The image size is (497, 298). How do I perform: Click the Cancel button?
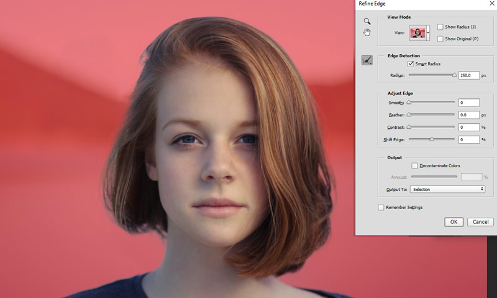480,222
